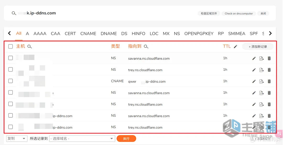Click the CNAME type cell in records
The image size is (283, 145).
click(x=117, y=81)
